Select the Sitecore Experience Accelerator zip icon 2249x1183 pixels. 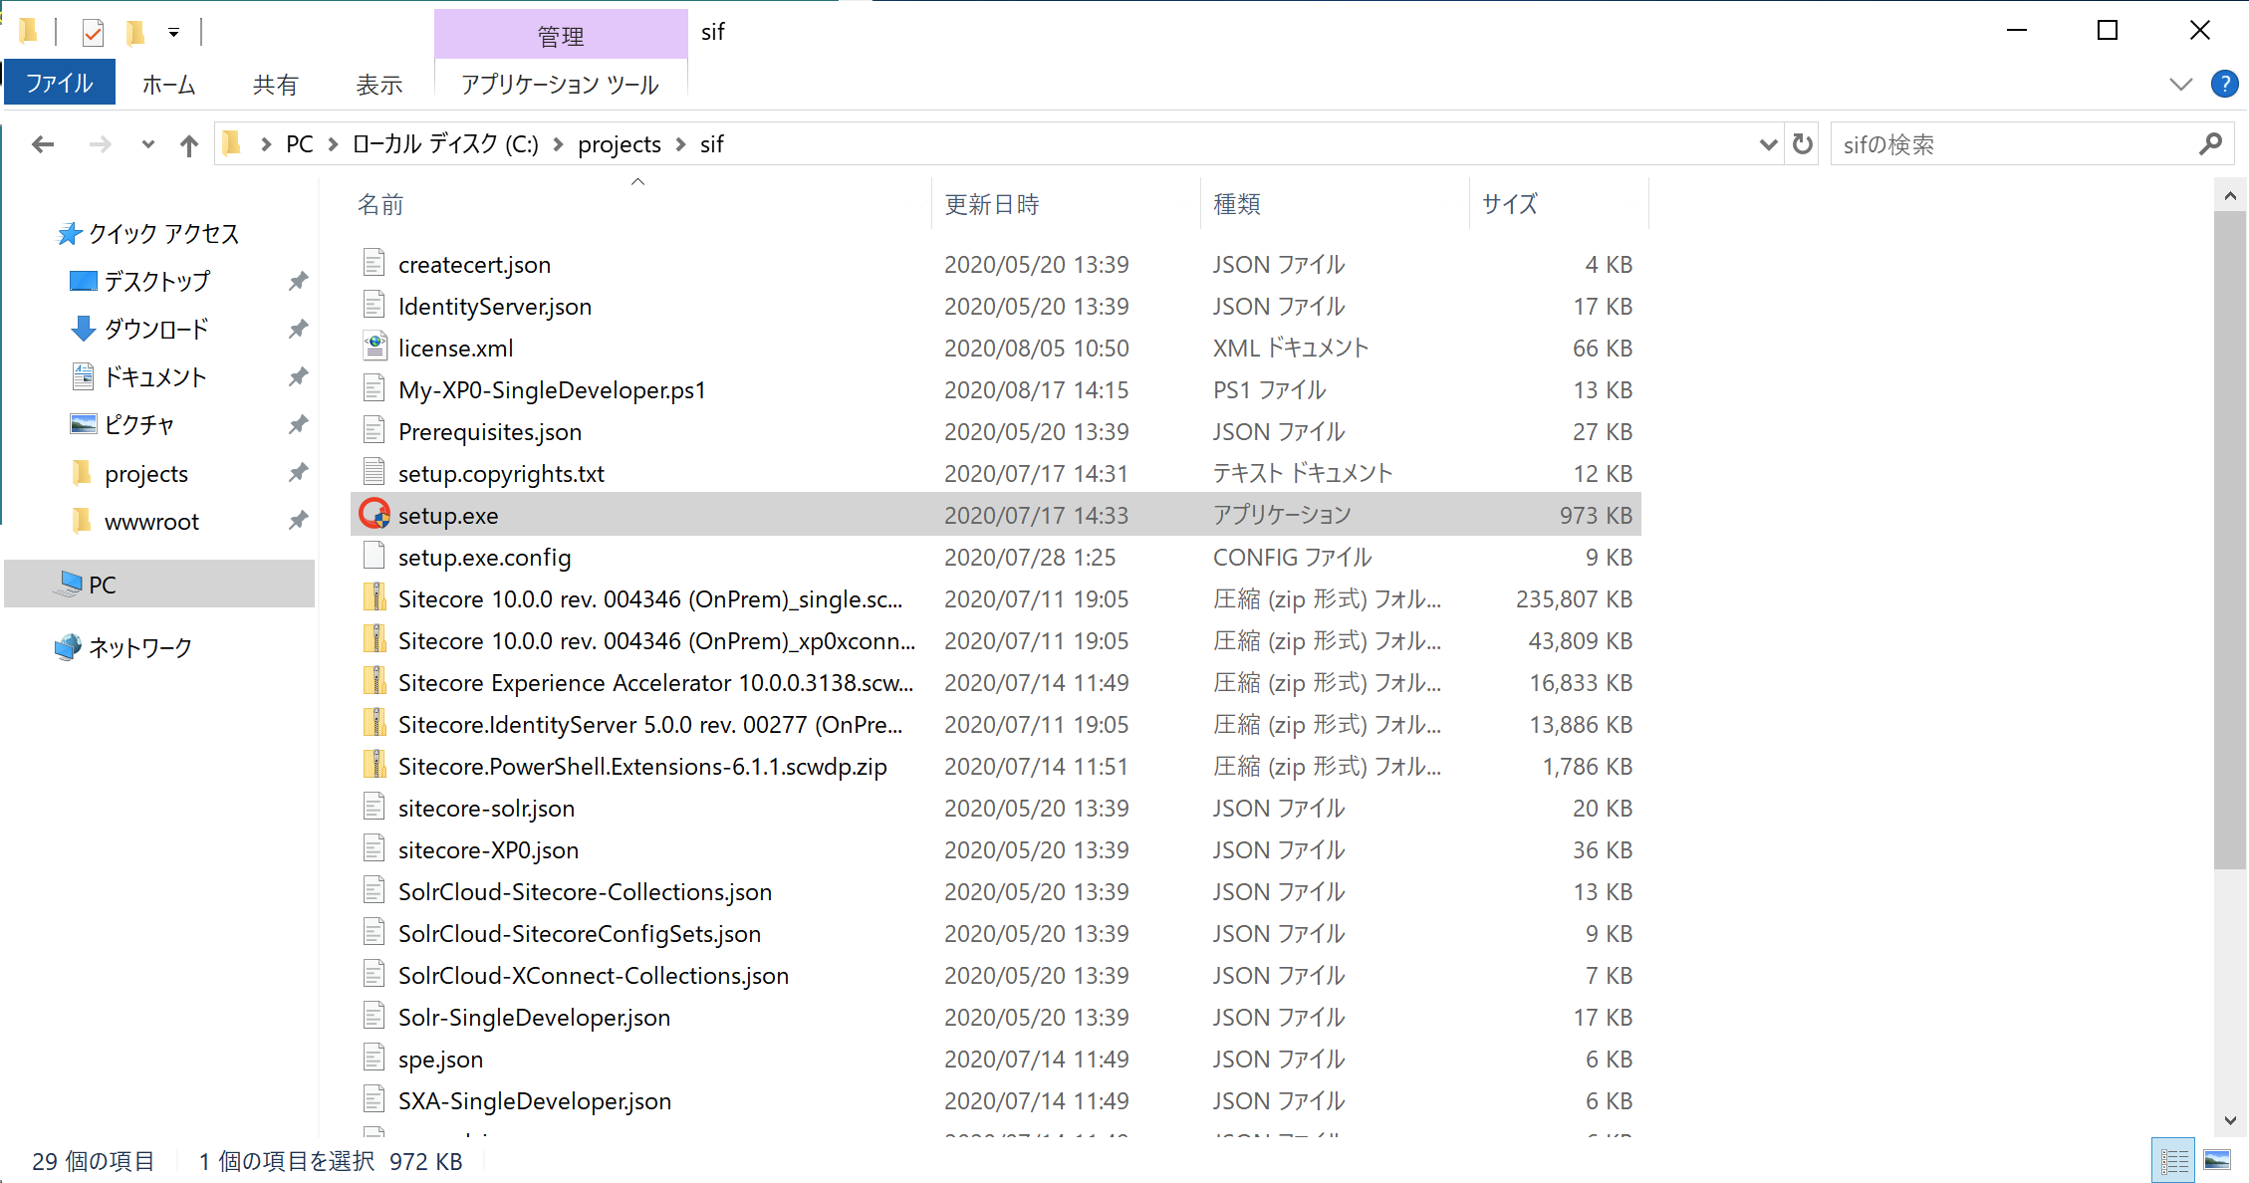click(x=374, y=681)
